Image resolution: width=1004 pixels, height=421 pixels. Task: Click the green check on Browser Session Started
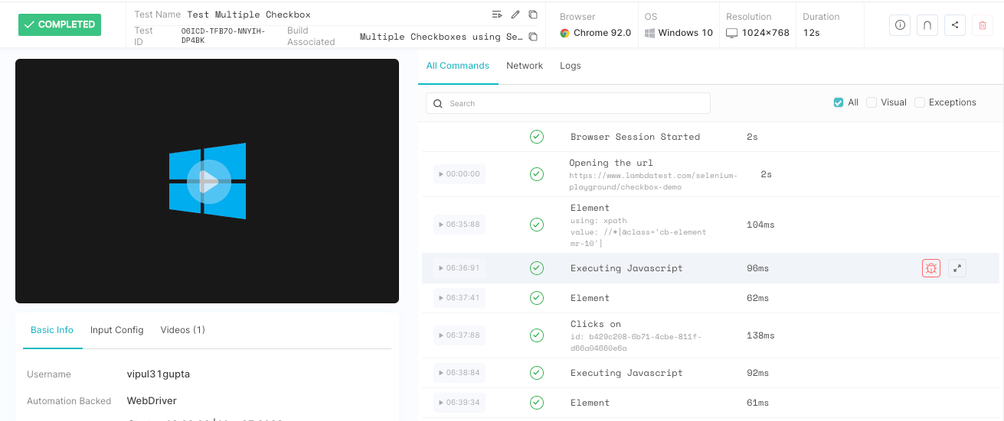(537, 137)
